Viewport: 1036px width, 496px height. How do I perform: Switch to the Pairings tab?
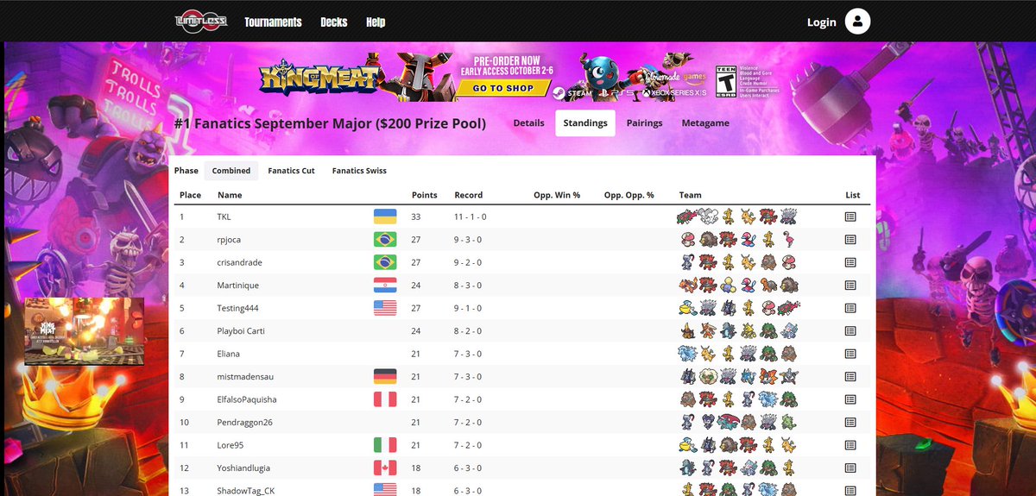pyautogui.click(x=645, y=123)
